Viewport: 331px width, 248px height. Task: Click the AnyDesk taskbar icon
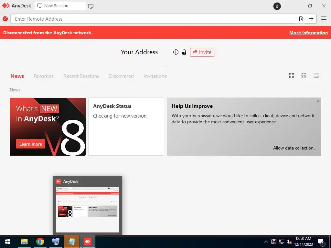click(87, 242)
